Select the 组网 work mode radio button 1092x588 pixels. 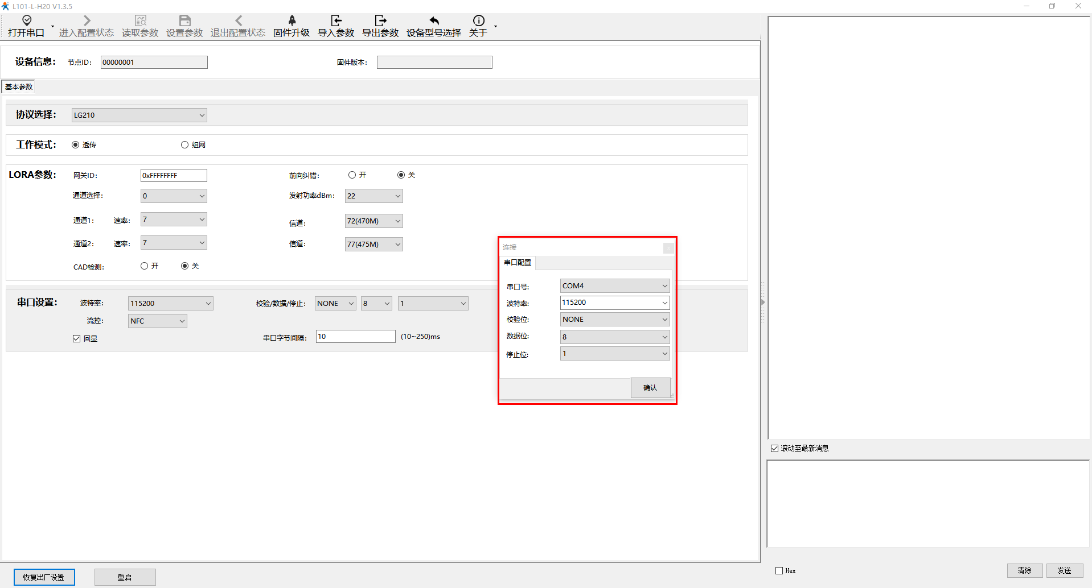pos(184,145)
